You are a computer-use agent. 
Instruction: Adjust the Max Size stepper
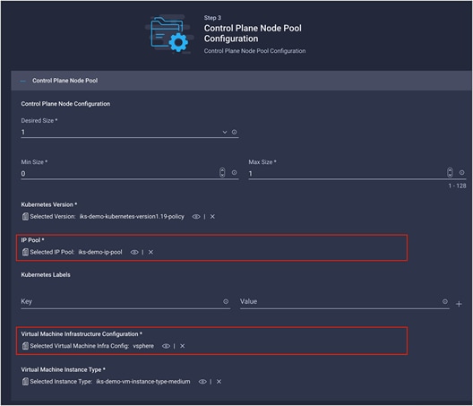pos(450,172)
